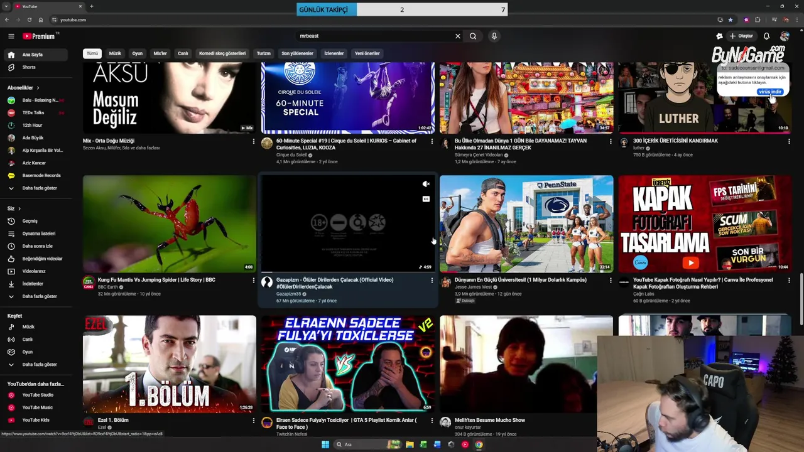Open more options for Cirque du Soleil video
This screenshot has height=452, width=804.
pos(432,141)
